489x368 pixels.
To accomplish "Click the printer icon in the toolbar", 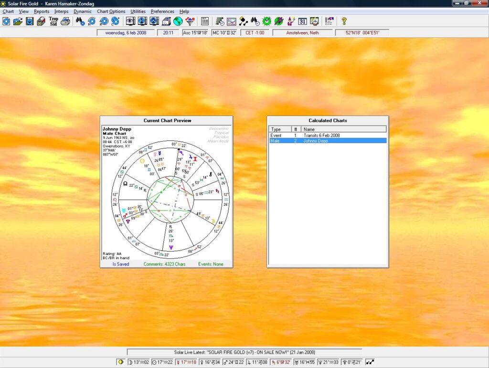I will (x=65, y=21).
